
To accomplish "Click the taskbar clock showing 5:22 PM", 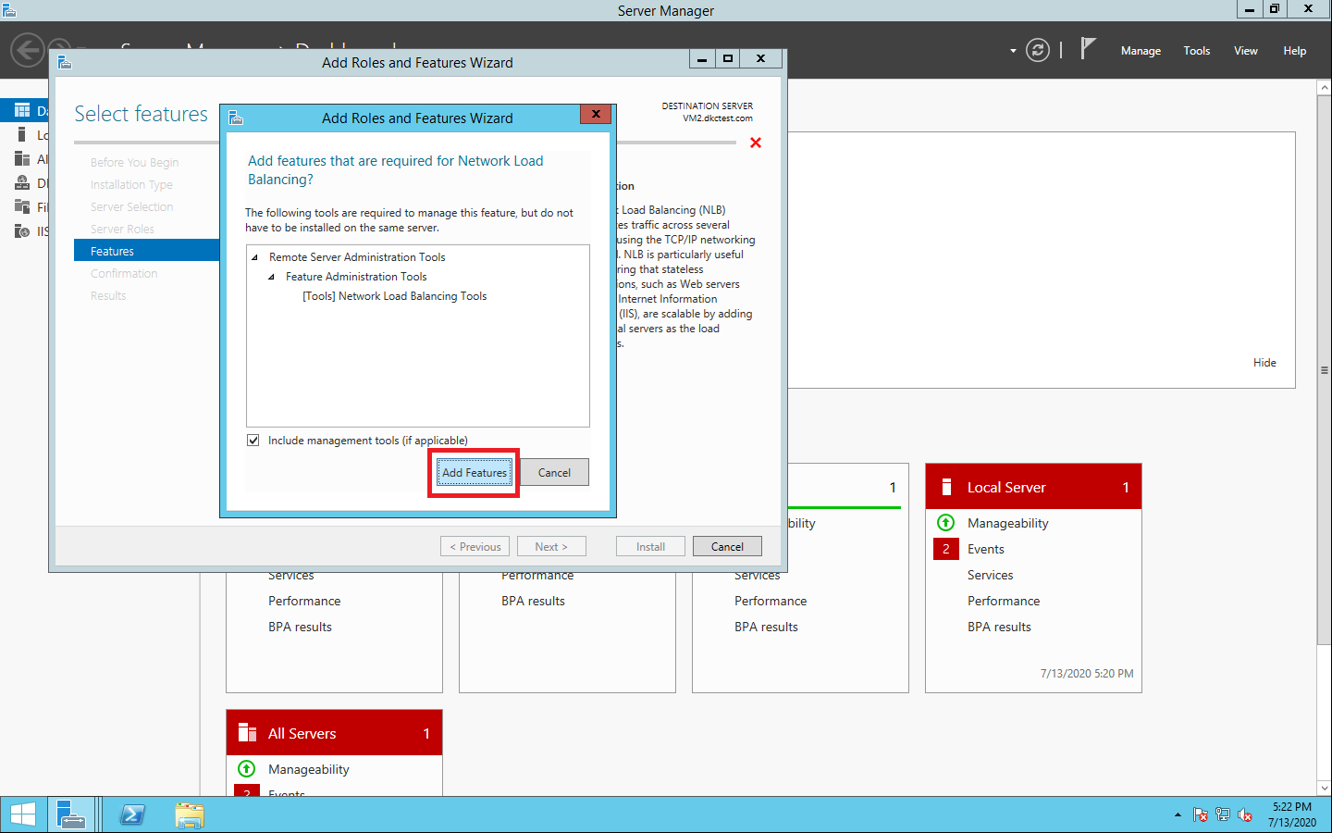I will coord(1291,814).
